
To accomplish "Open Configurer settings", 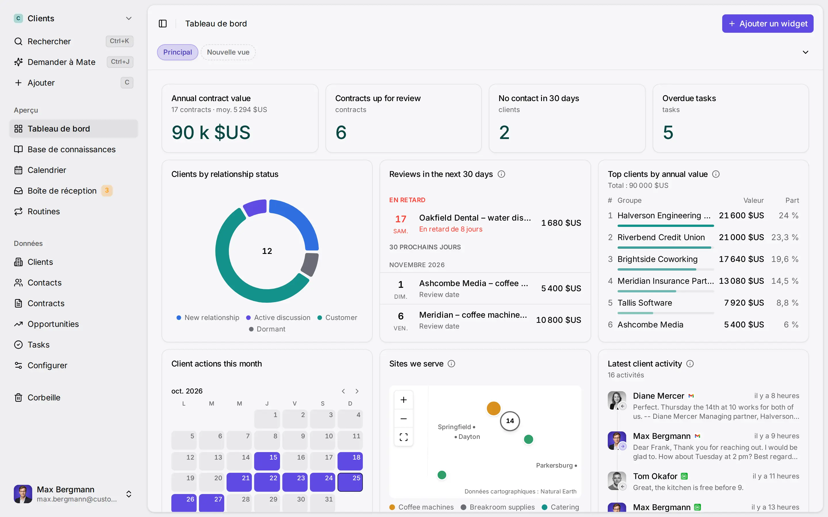I will coord(74,365).
